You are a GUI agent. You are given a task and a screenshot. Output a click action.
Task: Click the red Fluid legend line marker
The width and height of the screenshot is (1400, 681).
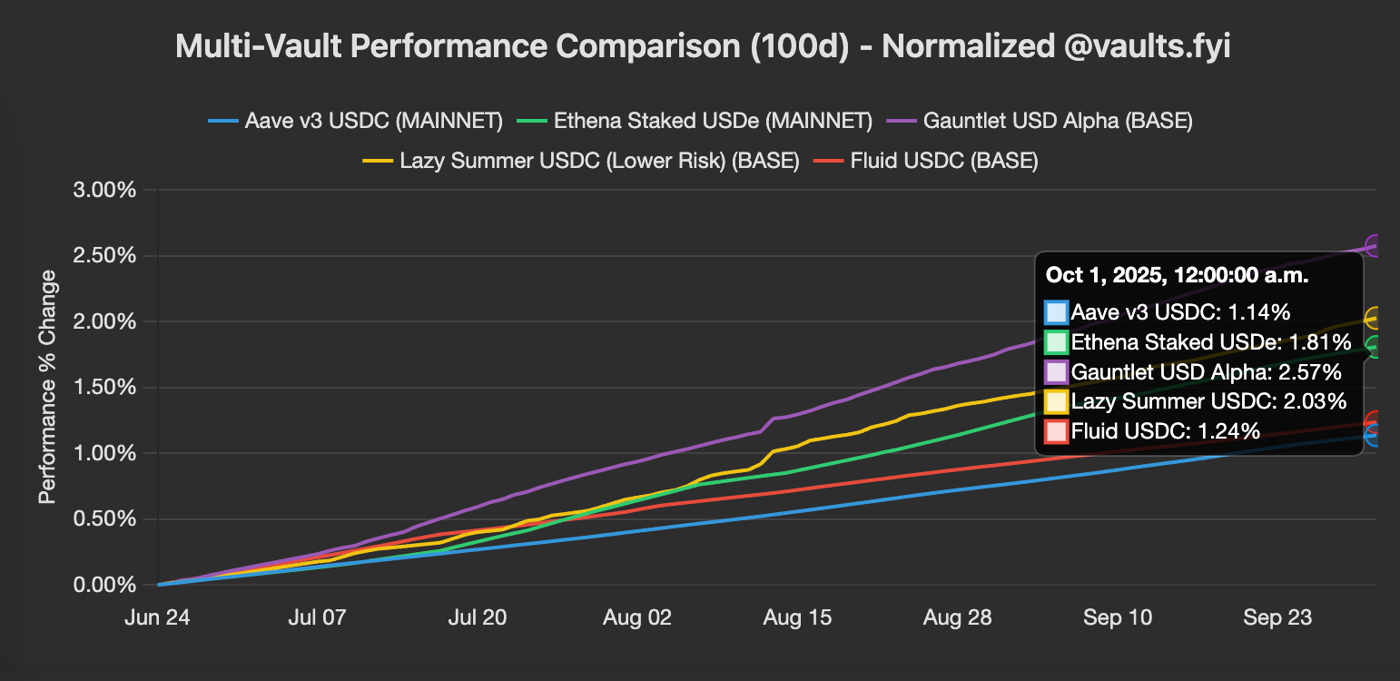pyautogui.click(x=827, y=162)
